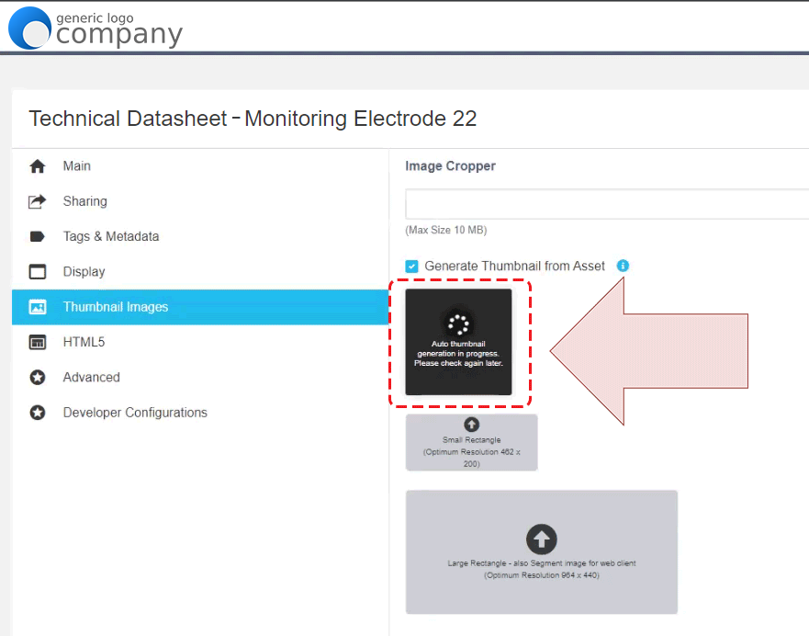The width and height of the screenshot is (809, 636).
Task: Click the auto thumbnail generation progress tile
Action: (x=458, y=342)
